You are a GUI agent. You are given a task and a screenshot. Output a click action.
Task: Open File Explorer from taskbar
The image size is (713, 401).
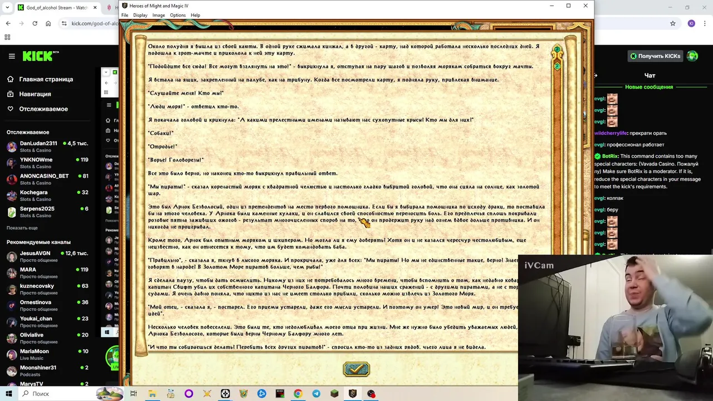[x=152, y=394]
